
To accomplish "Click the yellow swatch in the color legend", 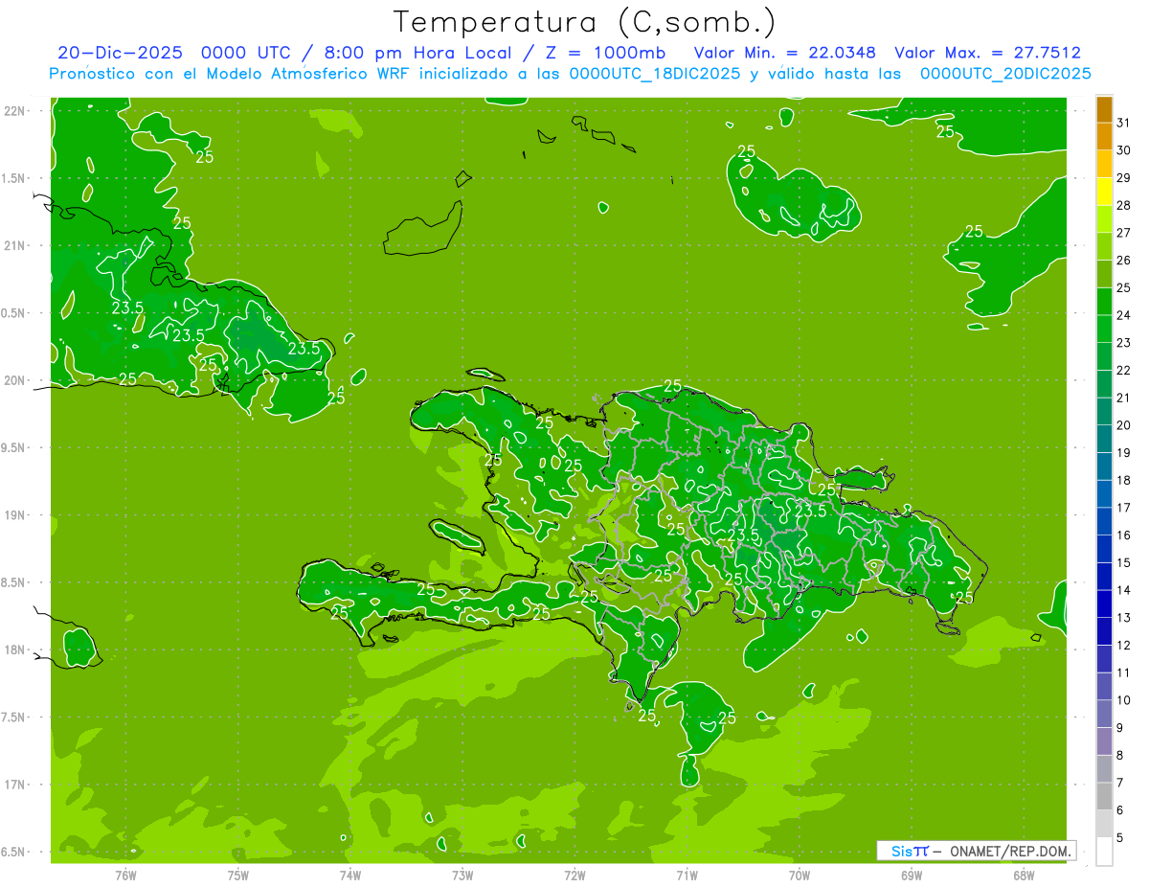I will click(x=1104, y=192).
